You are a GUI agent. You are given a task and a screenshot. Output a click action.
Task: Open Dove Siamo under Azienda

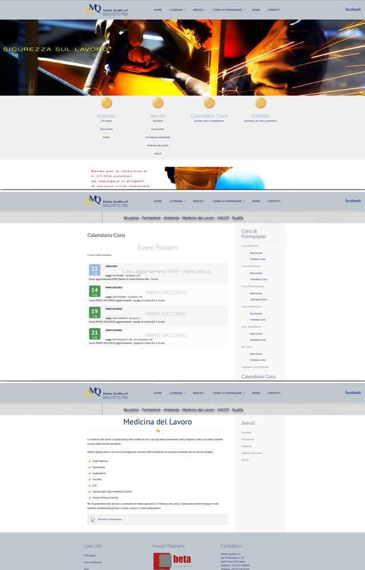click(x=106, y=129)
